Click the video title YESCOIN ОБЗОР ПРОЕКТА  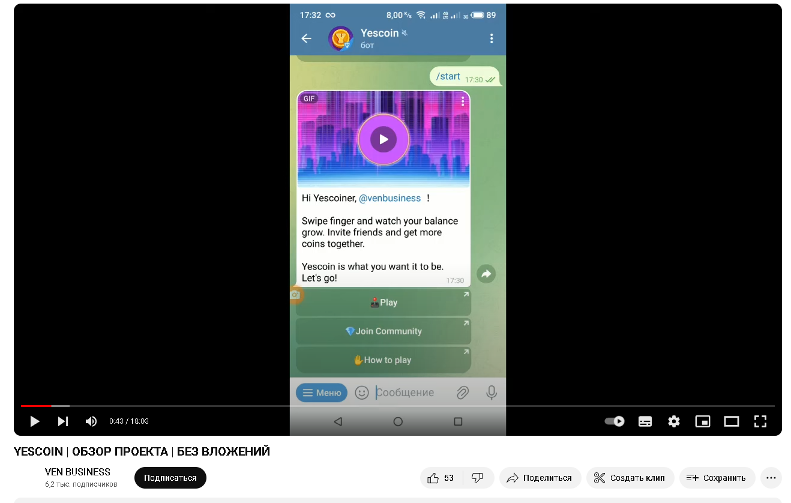pyautogui.click(x=142, y=451)
